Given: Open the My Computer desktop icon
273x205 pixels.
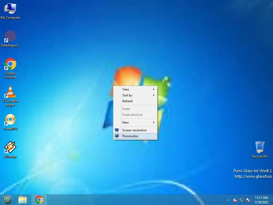Looking at the screenshot, I should (x=10, y=11).
